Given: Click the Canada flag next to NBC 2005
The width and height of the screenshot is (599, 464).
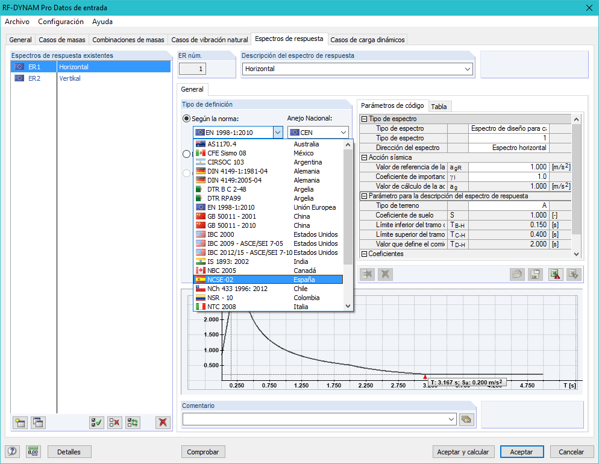Looking at the screenshot, I should point(201,271).
